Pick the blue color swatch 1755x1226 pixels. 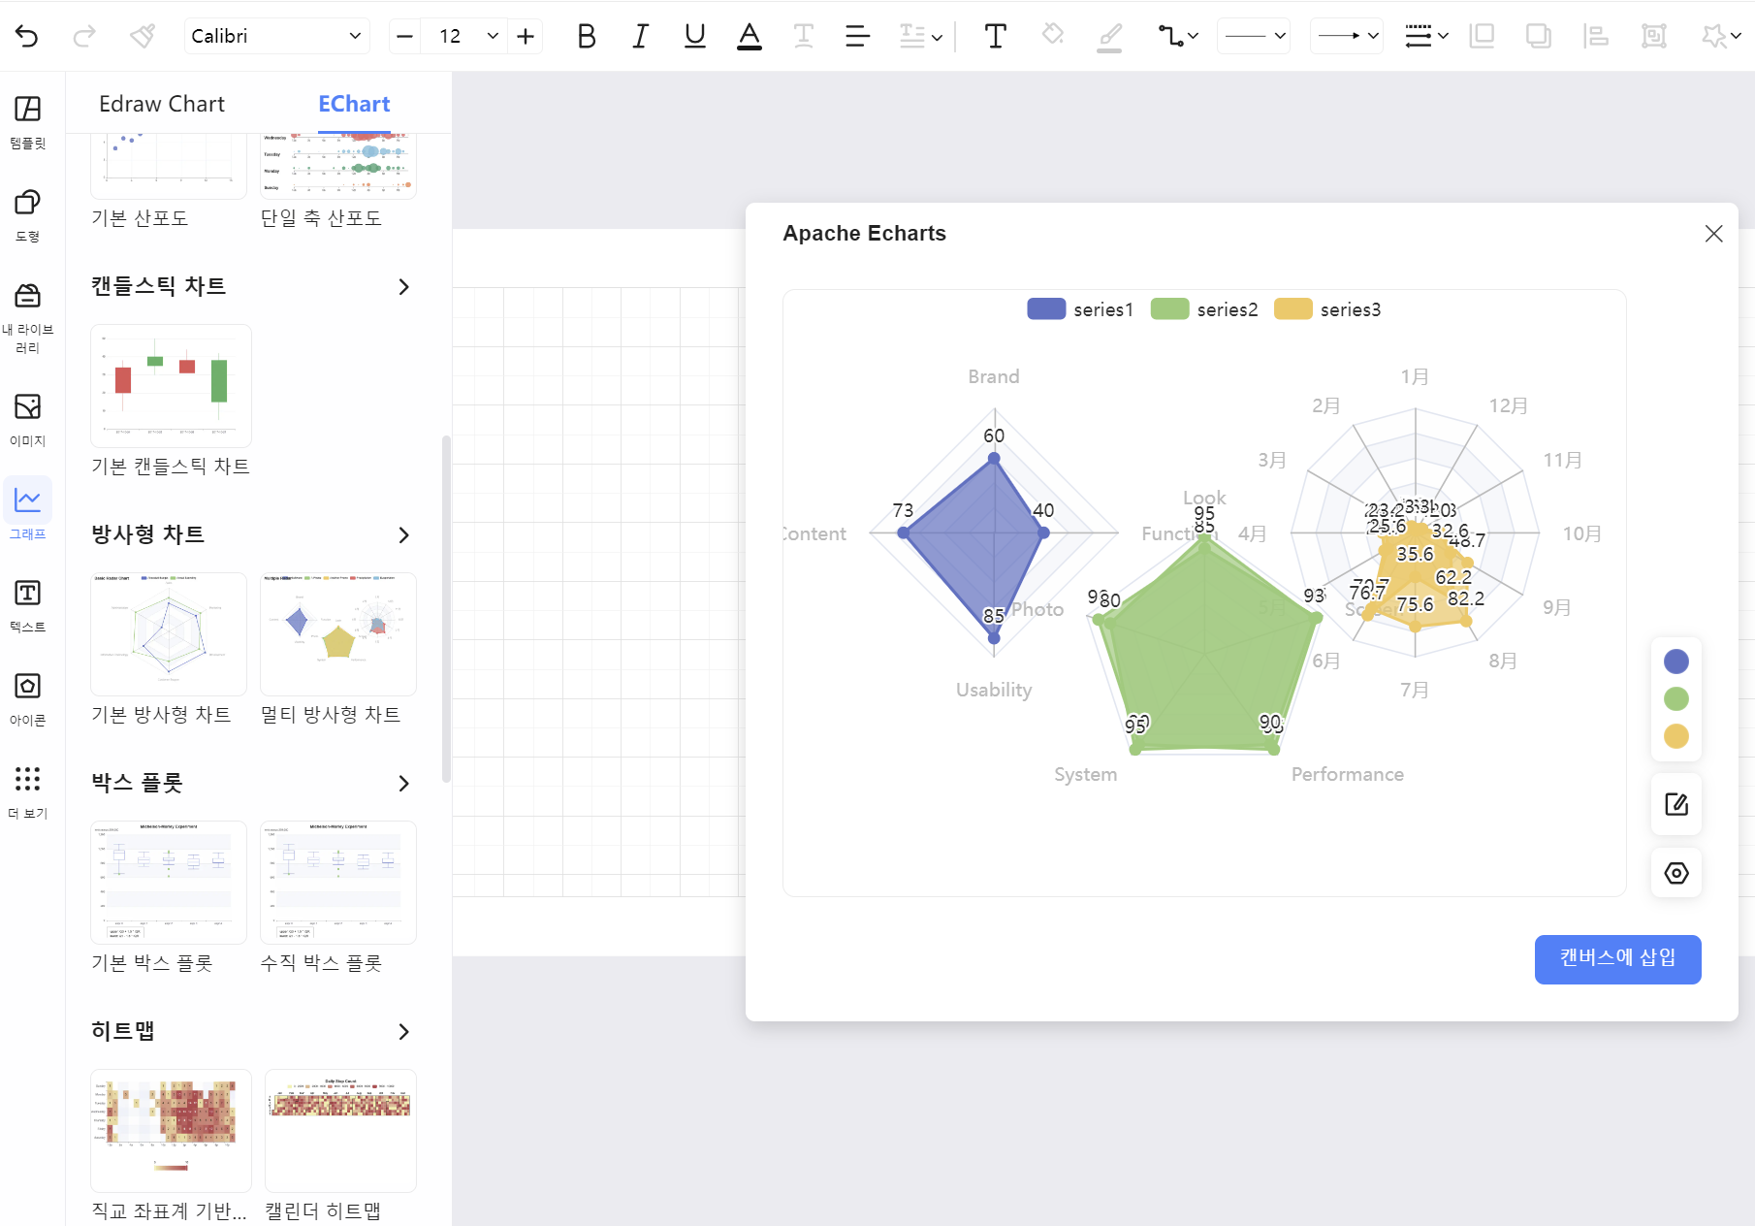[1675, 661]
